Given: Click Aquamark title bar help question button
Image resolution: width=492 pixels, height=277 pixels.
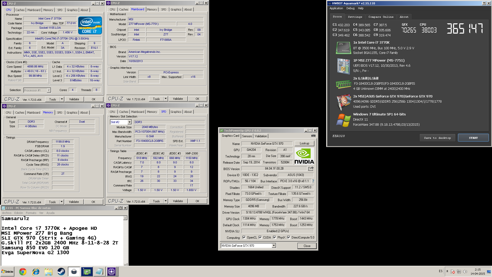Looking at the screenshot, I should pyautogui.click(x=484, y=3).
